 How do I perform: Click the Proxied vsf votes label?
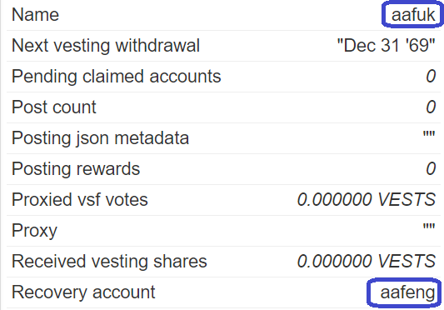click(80, 200)
